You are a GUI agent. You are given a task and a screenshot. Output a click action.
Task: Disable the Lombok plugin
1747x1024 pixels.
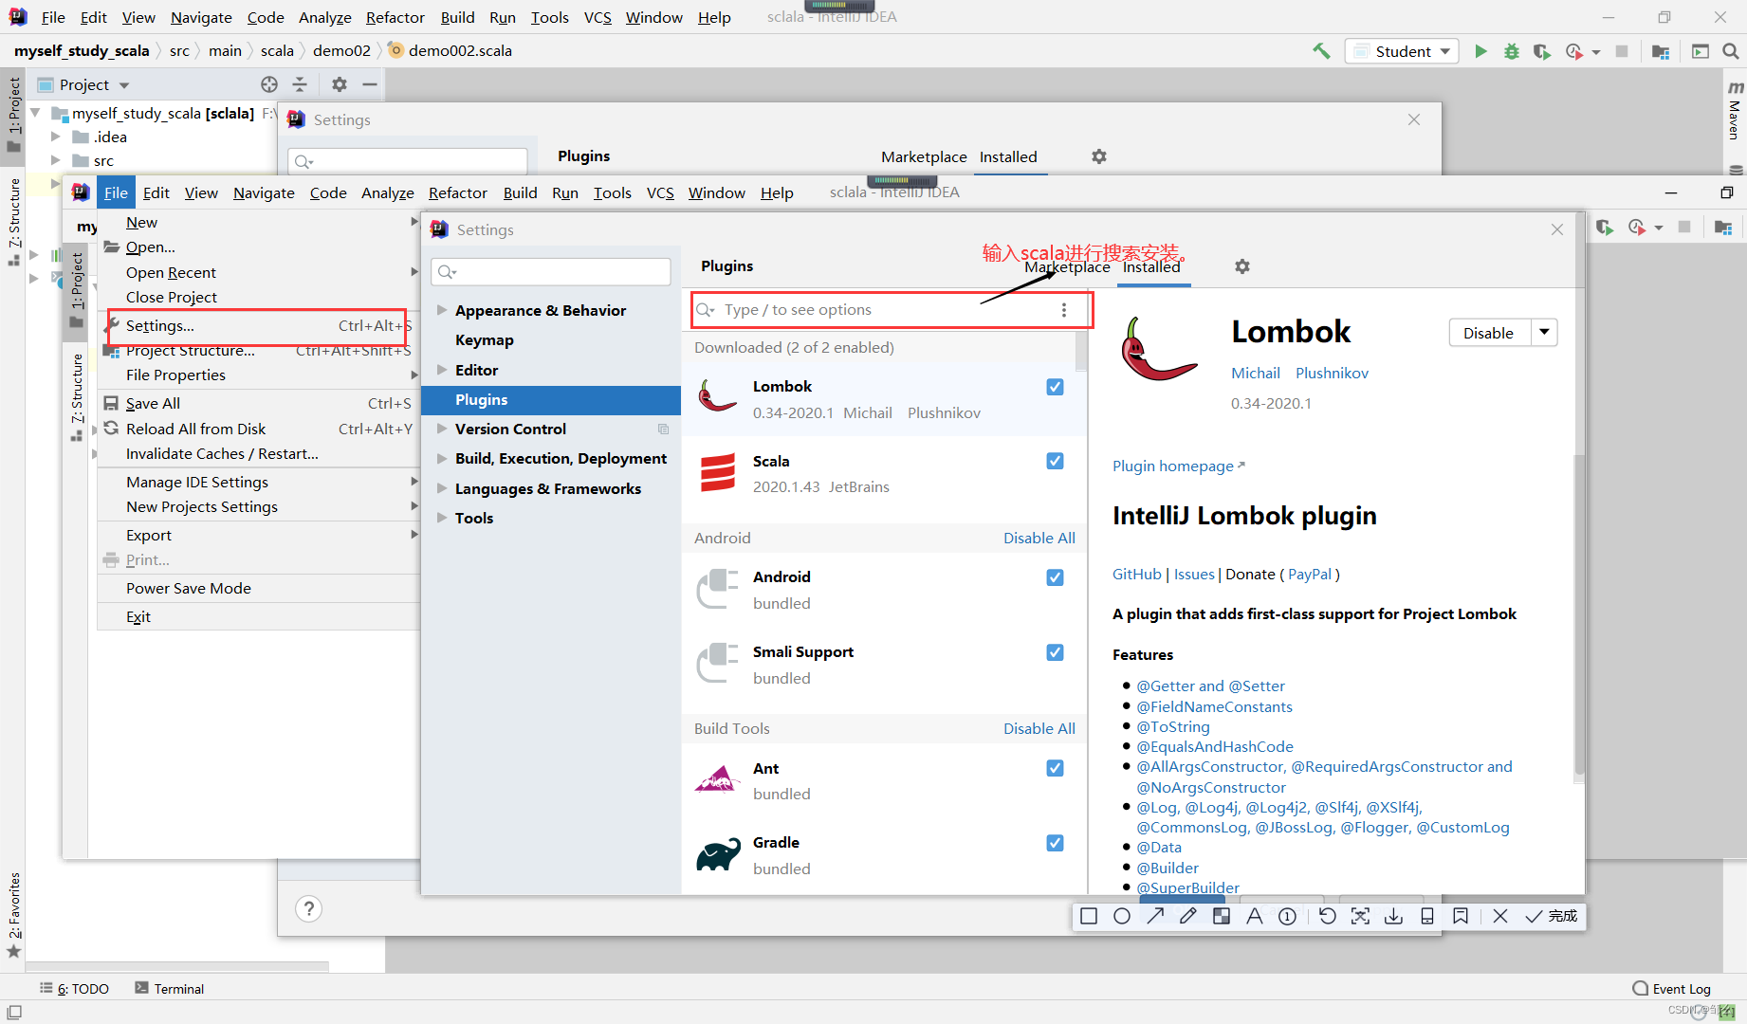(x=1488, y=333)
